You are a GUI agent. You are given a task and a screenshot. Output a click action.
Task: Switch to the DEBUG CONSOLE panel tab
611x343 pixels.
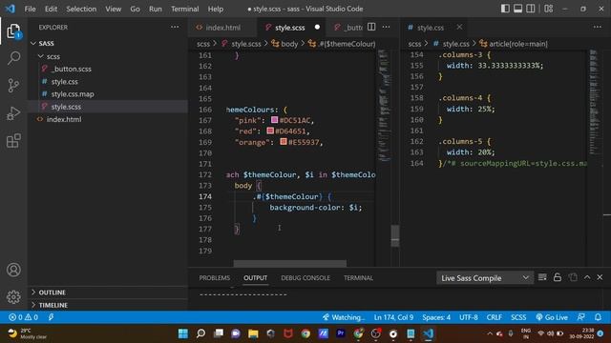tap(305, 277)
